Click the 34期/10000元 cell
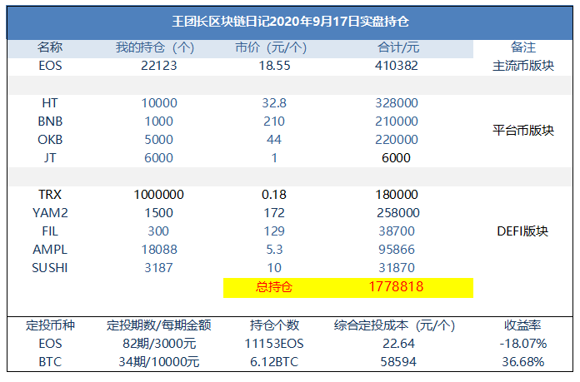580x382 pixels. click(x=158, y=362)
